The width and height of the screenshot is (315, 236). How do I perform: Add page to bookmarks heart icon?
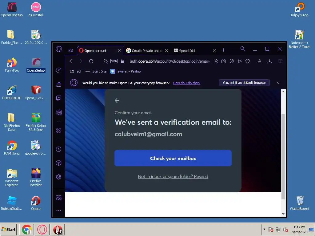click(x=248, y=61)
